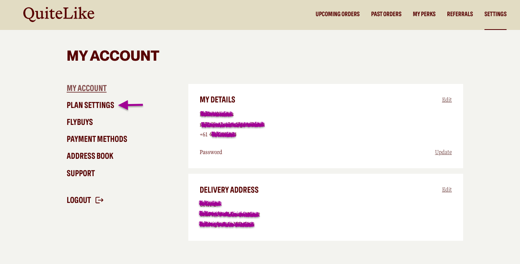Click the My Details card heading

(x=218, y=100)
